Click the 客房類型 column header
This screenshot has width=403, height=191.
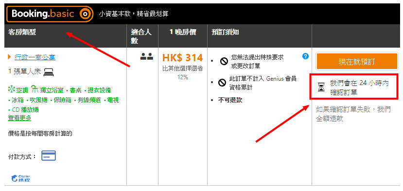click(x=22, y=33)
